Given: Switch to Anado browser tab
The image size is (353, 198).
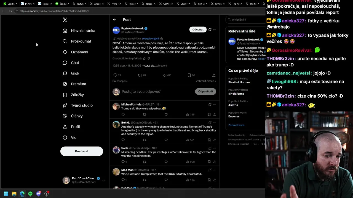Looking at the screenshot, I should click(97, 4).
